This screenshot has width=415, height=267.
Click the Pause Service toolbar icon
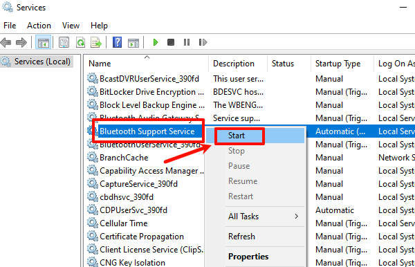pos(187,42)
